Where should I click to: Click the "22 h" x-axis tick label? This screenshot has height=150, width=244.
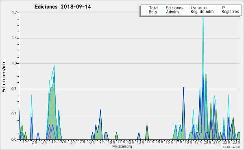(x=227, y=142)
